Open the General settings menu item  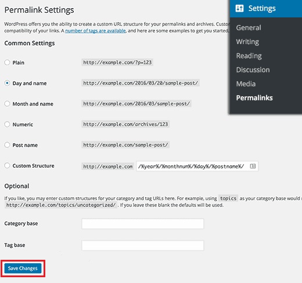(249, 28)
